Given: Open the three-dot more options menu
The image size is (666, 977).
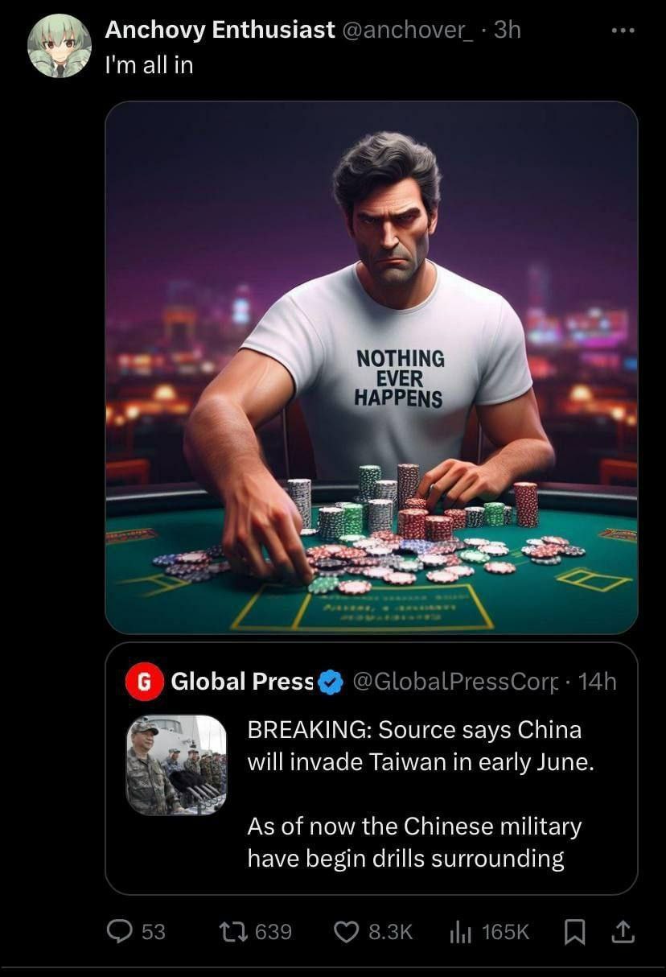Looking at the screenshot, I should pos(623,31).
